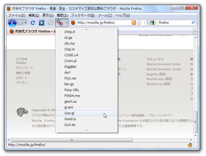Open the Mozilla Labs (英語) link
Viewport: 206px width, 156px height.
click(x=159, y=79)
